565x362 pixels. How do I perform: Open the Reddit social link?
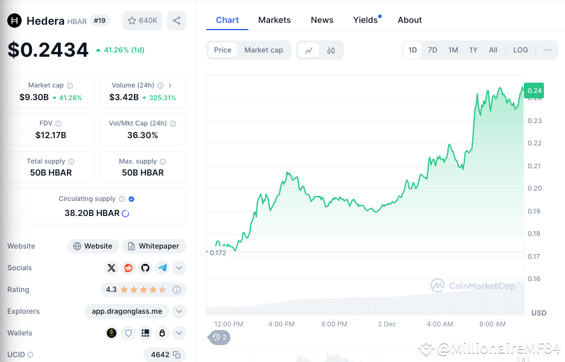point(128,268)
